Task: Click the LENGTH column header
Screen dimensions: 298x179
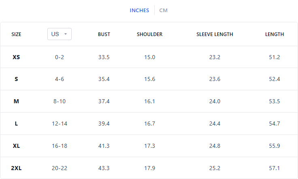Action: 275,34
